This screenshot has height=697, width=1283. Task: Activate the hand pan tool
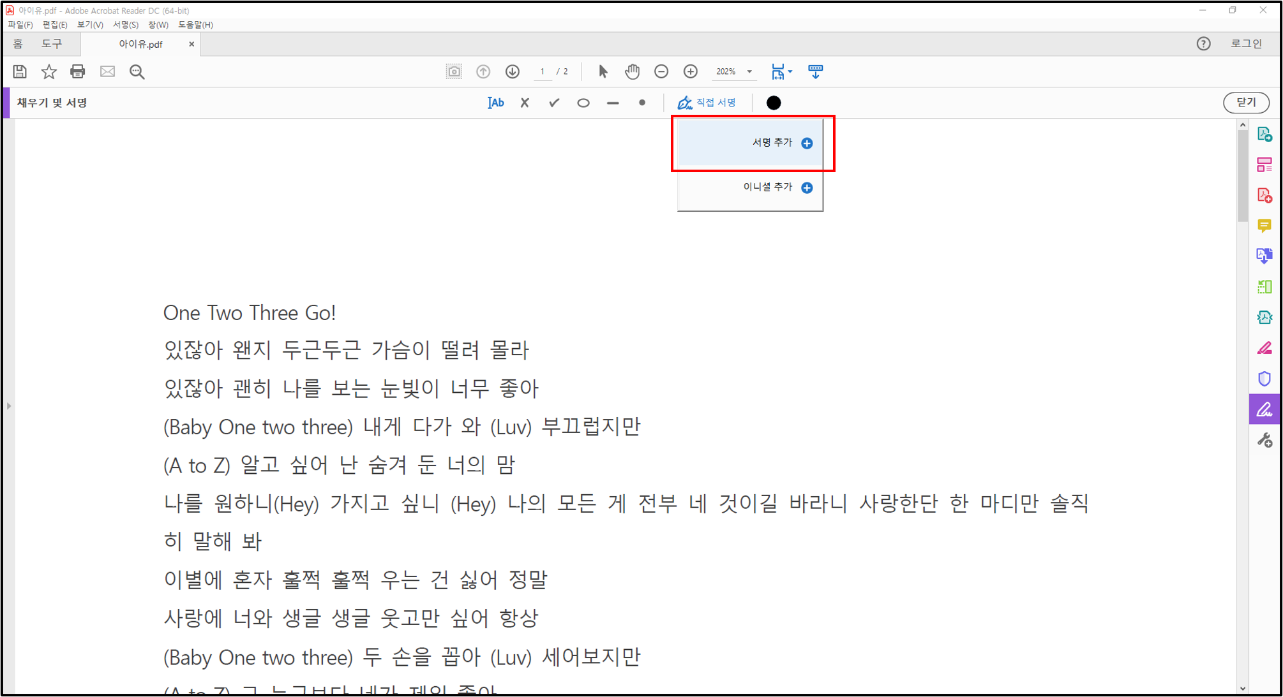pos(632,71)
